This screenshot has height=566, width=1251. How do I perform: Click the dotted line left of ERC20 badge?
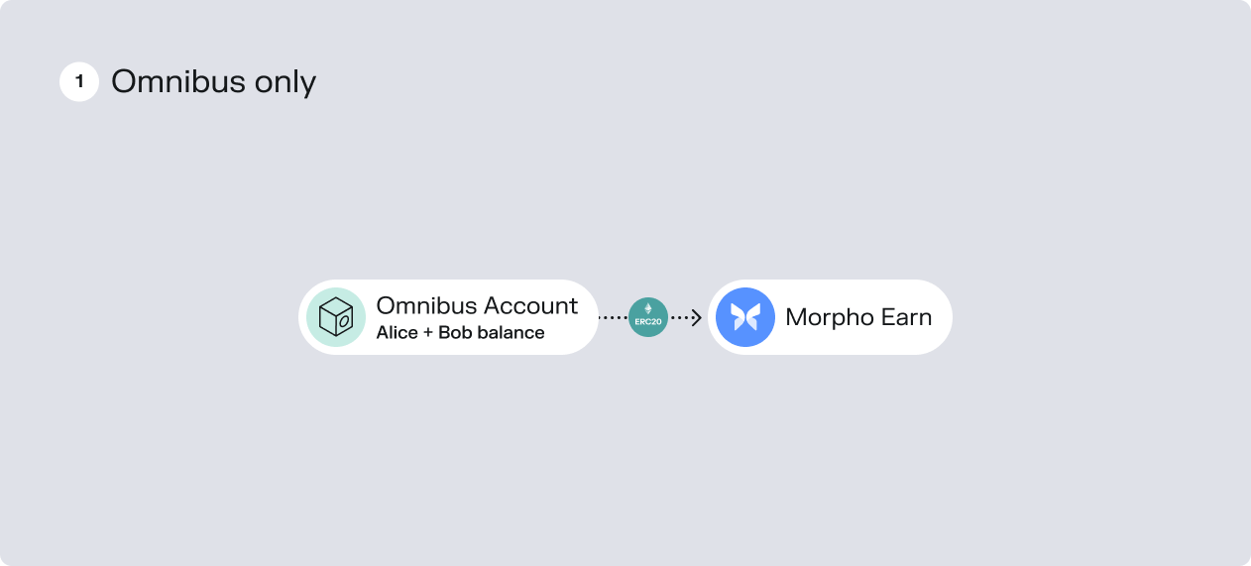613,317
